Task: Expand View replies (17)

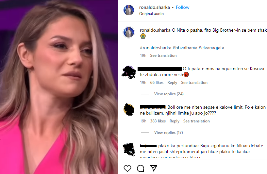Action: [168, 133]
